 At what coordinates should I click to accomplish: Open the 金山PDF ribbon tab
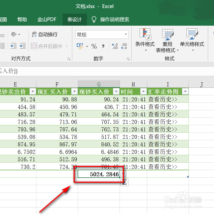click(47, 19)
